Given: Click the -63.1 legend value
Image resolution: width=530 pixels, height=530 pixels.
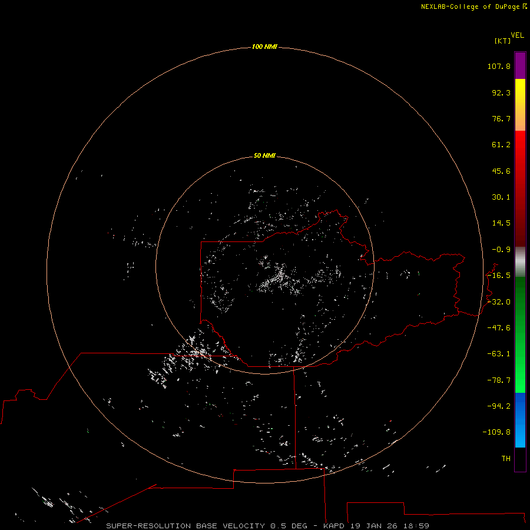Looking at the screenshot, I should (x=499, y=354).
